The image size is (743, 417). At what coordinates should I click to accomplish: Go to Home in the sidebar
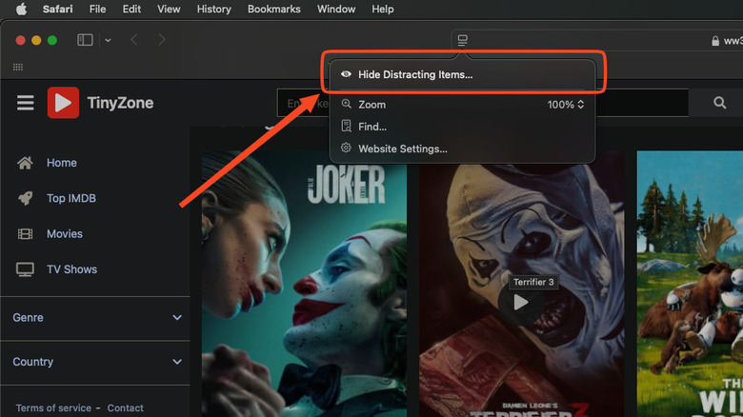pyautogui.click(x=62, y=163)
